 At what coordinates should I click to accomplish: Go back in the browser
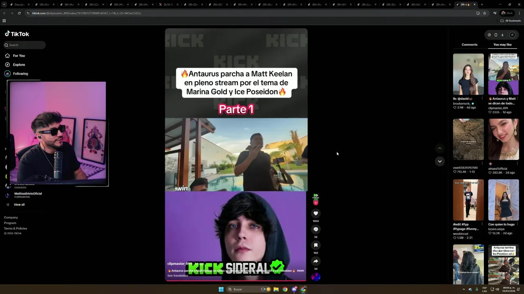tap(5, 13)
